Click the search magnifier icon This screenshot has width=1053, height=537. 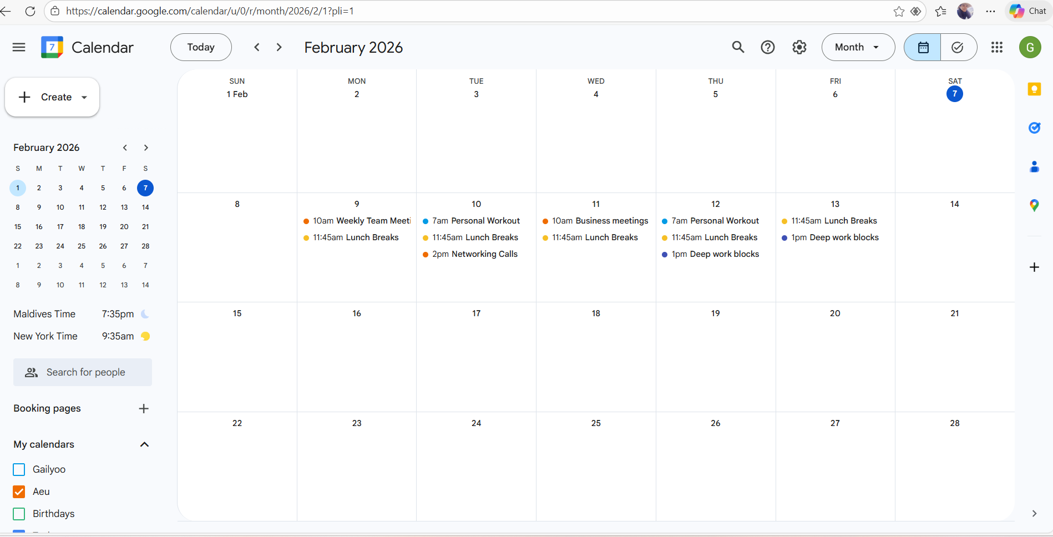click(738, 47)
